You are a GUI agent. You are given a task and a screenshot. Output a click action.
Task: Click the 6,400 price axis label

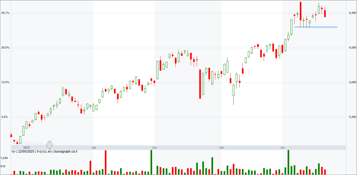tap(352, 13)
